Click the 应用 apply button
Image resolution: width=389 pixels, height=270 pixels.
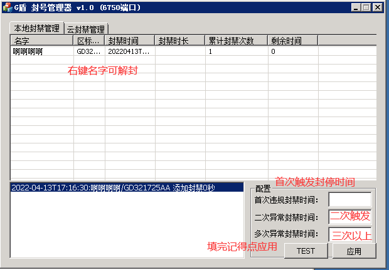354,251
